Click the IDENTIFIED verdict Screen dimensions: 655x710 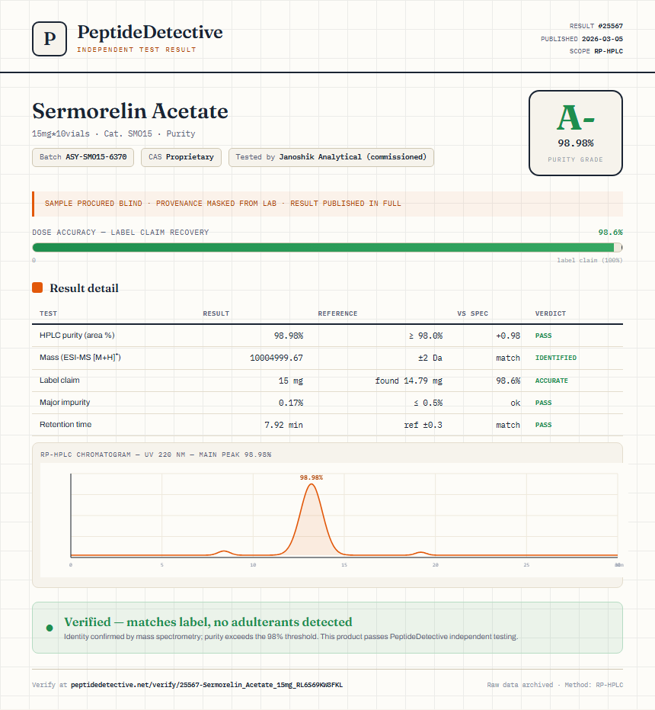[556, 358]
